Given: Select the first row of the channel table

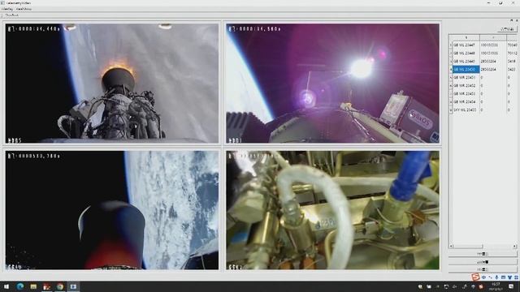Looking at the screenshot, I should (484, 45).
